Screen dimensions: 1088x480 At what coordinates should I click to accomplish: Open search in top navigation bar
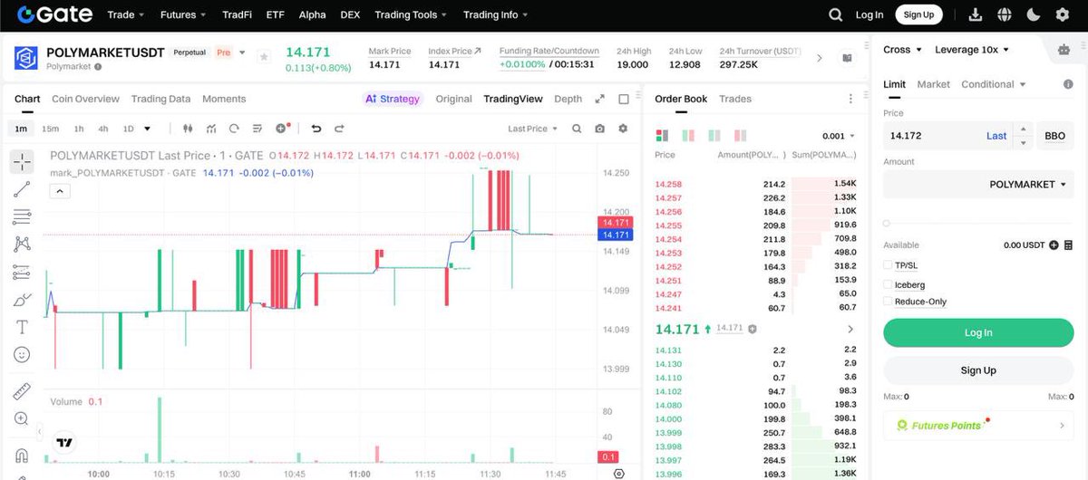(836, 14)
